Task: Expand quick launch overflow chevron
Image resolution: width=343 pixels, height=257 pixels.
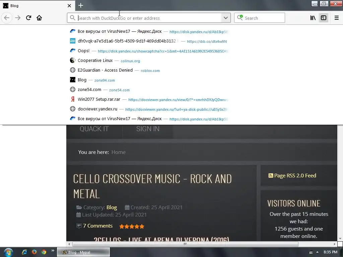Action: click(53, 250)
